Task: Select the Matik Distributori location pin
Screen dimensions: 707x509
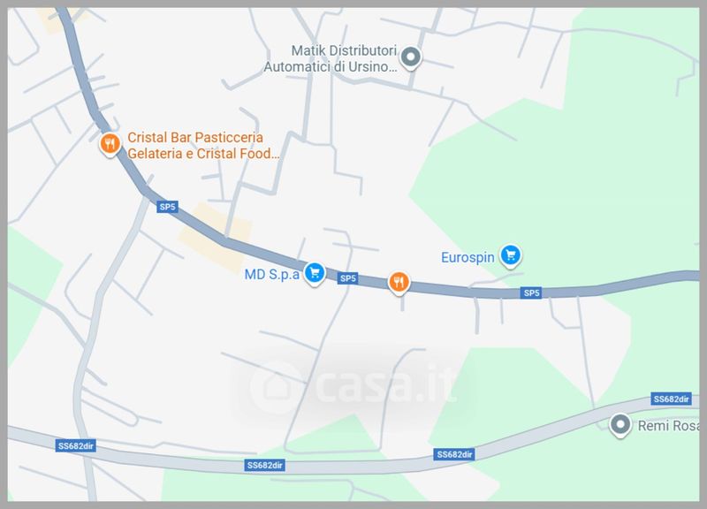Action: [x=410, y=57]
